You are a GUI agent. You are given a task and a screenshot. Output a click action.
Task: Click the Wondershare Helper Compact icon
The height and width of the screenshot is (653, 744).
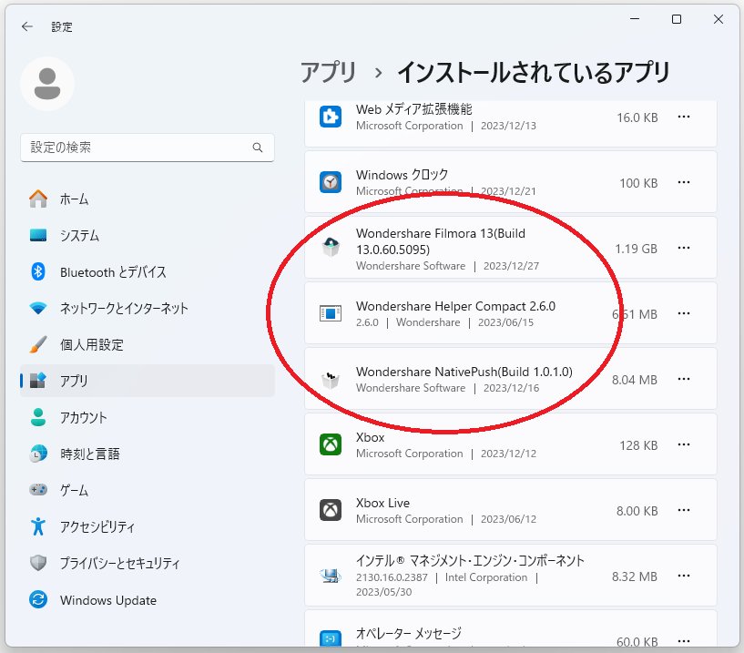click(x=331, y=313)
